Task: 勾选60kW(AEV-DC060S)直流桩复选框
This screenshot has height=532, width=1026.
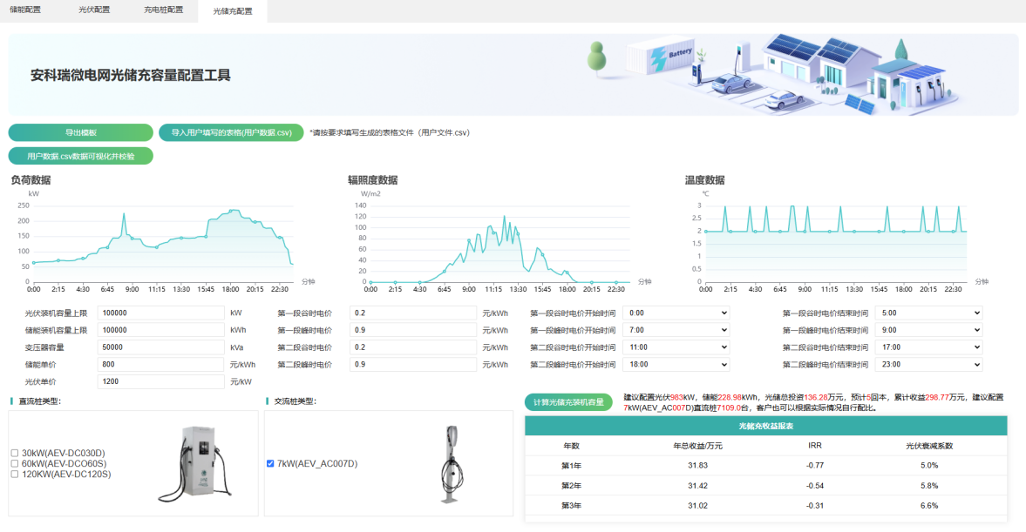Action: click(13, 464)
